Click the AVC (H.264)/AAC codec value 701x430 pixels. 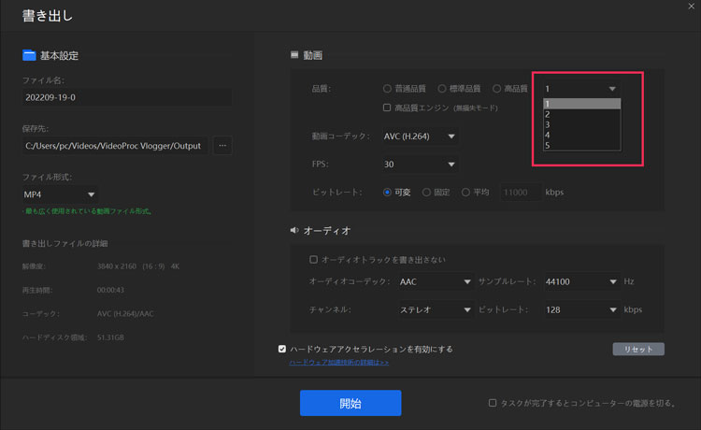click(x=125, y=314)
